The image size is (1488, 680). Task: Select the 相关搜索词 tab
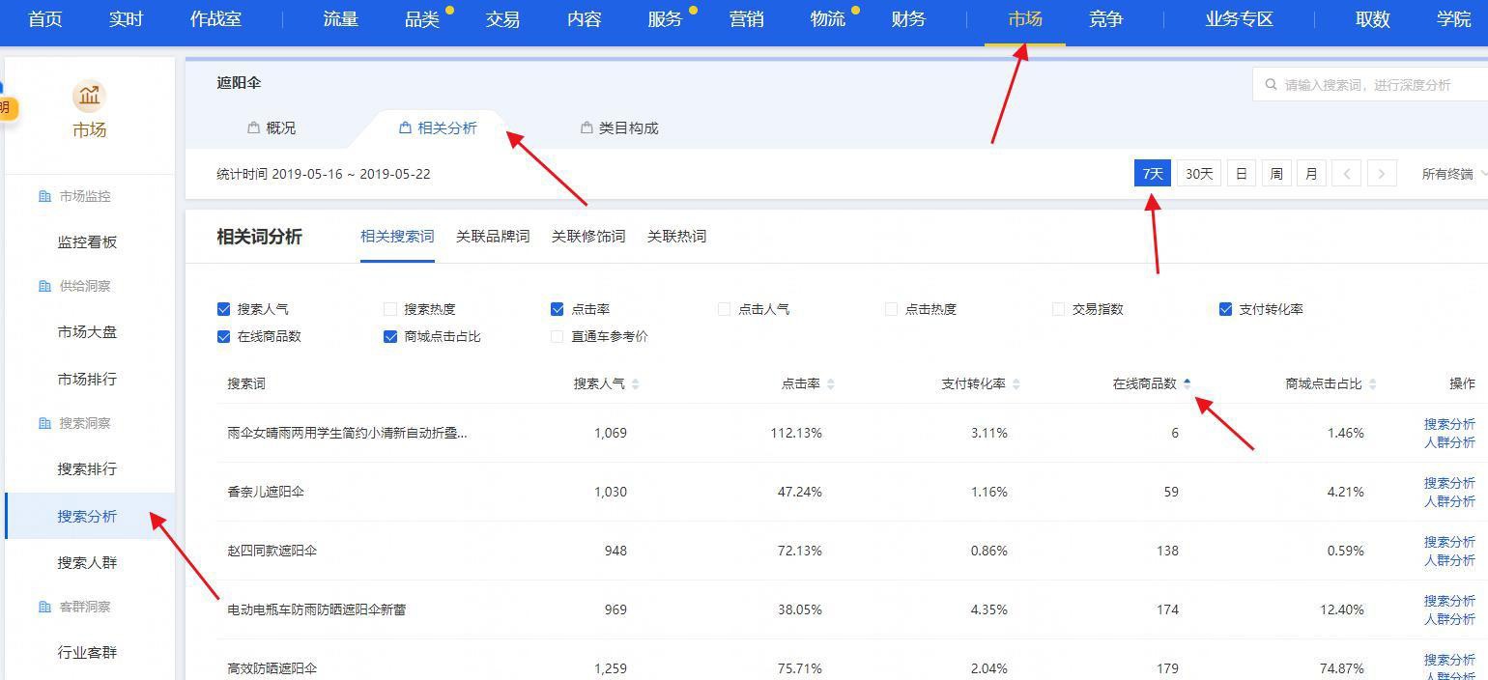(x=397, y=237)
